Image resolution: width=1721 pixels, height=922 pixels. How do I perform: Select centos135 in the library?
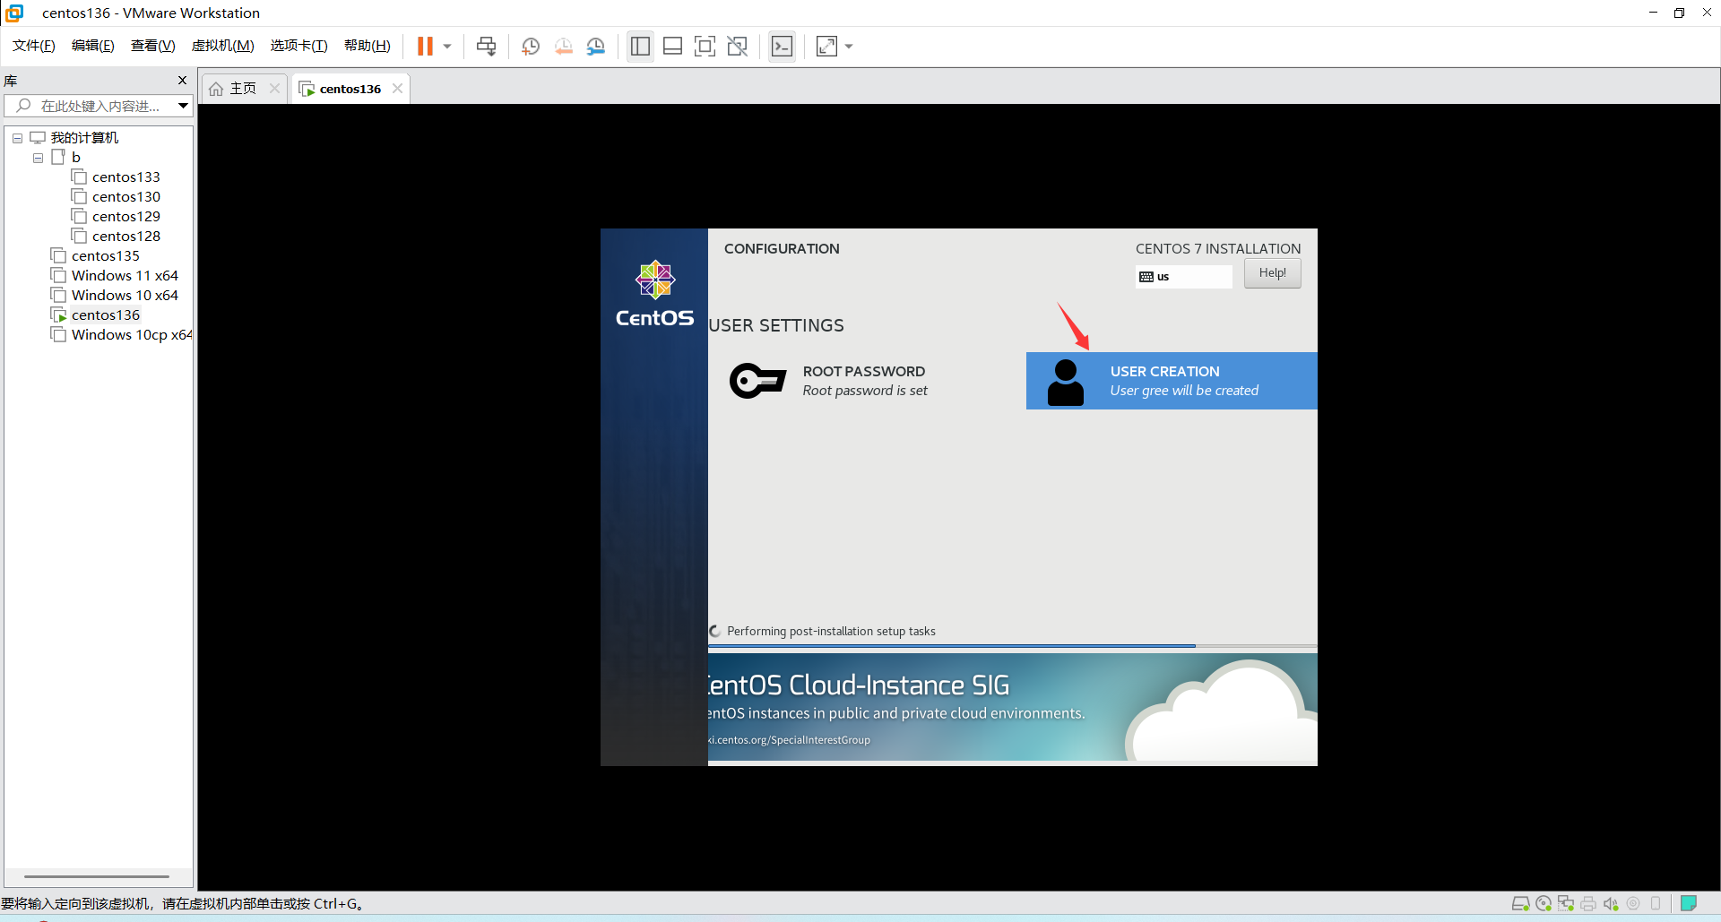pyautogui.click(x=105, y=255)
